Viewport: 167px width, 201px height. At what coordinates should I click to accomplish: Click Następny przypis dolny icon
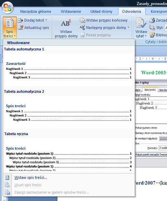click(82, 28)
